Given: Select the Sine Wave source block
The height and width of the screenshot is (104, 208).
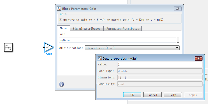Looking at the screenshot, I should point(8,47).
